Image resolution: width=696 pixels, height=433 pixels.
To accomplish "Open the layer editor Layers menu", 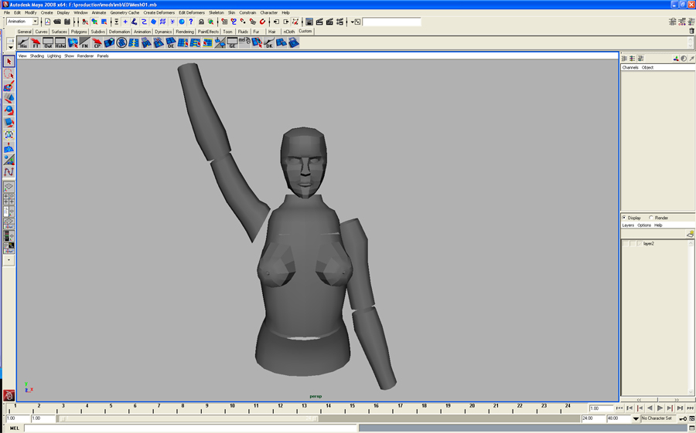I will point(628,225).
